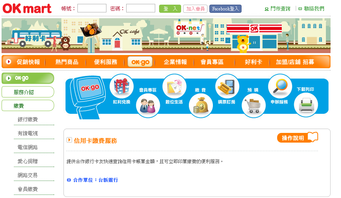Go to 銀行繳費 in sidebar

point(27,119)
